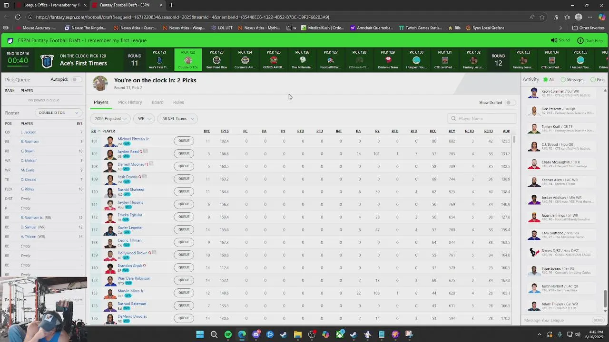Open Discord from the taskbar
The height and width of the screenshot is (342, 609).
256,334
